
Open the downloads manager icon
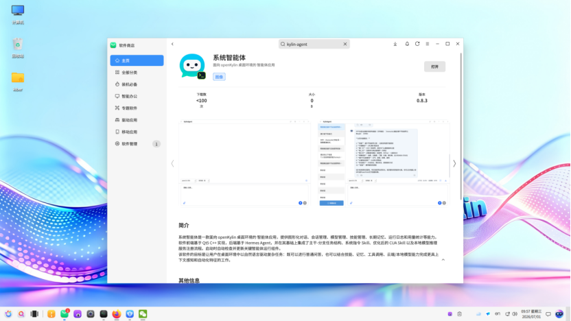[395, 44]
